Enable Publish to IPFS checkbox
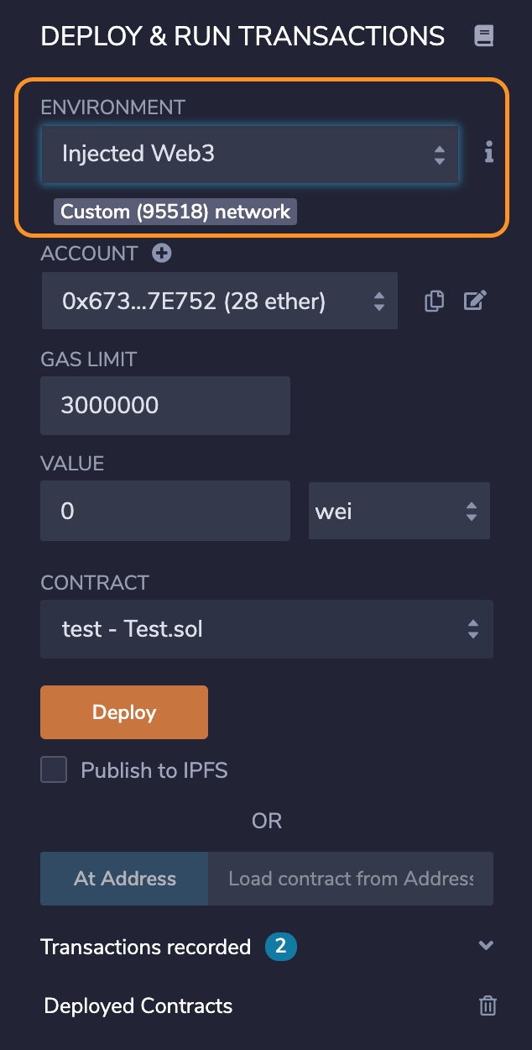Viewport: 532px width, 1050px height. point(54,770)
